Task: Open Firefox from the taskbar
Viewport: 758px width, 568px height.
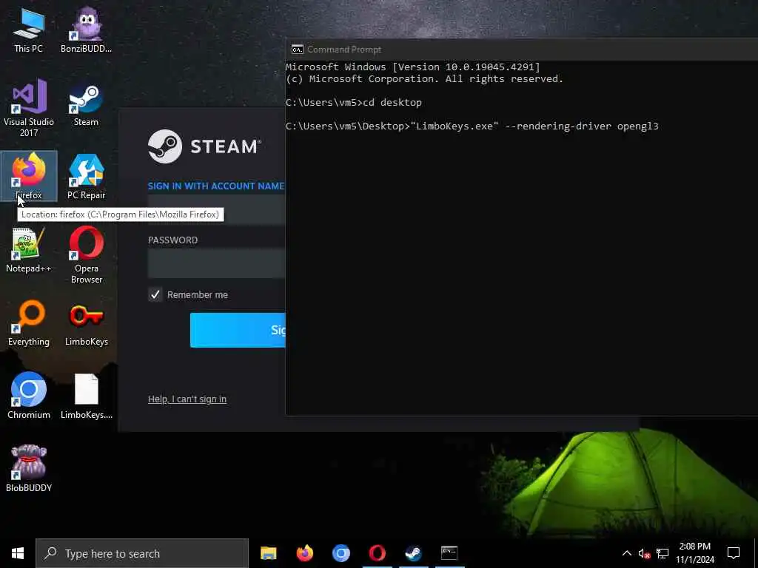Action: tap(304, 553)
